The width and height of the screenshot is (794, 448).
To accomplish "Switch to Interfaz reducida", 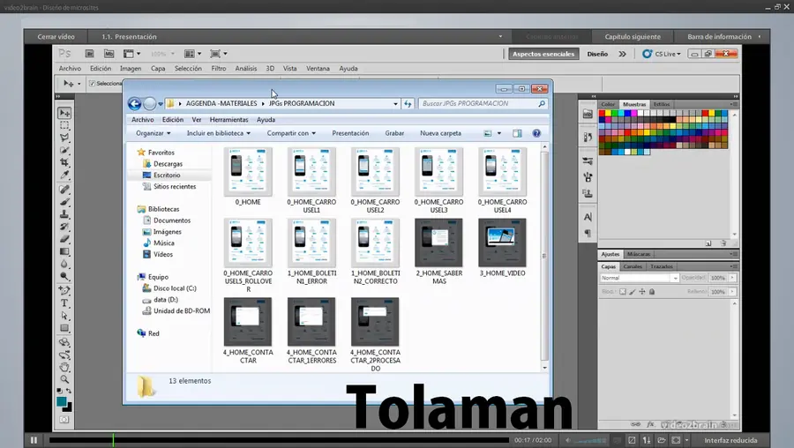I will (x=730, y=440).
